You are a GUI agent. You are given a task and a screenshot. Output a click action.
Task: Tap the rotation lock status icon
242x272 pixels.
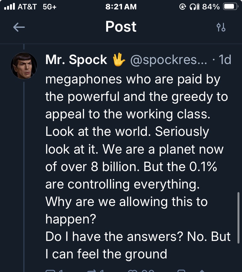coord(183,7)
